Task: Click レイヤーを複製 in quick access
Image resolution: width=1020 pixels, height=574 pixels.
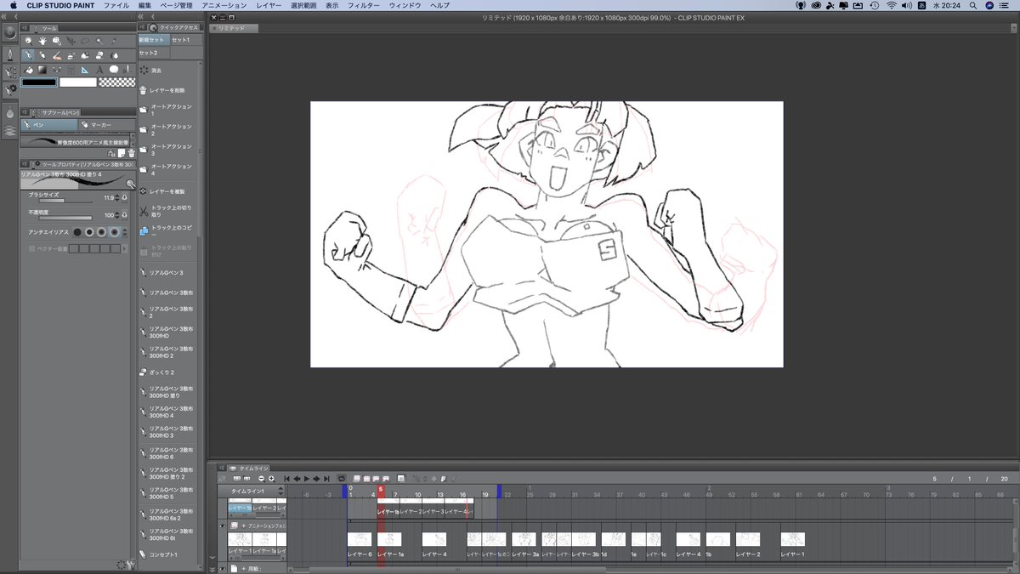Action: pos(166,191)
